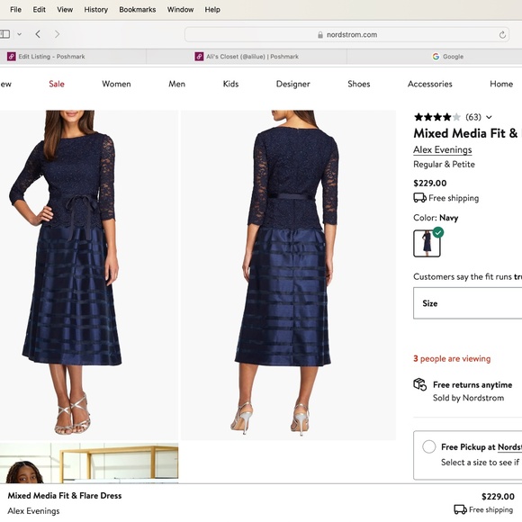522x522 pixels.
Task: Click 'Mixed Media Fit & Flare Dress' in bottom bar
Action: coord(65,496)
